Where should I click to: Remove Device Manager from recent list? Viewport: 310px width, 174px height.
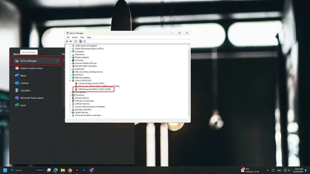point(57,61)
